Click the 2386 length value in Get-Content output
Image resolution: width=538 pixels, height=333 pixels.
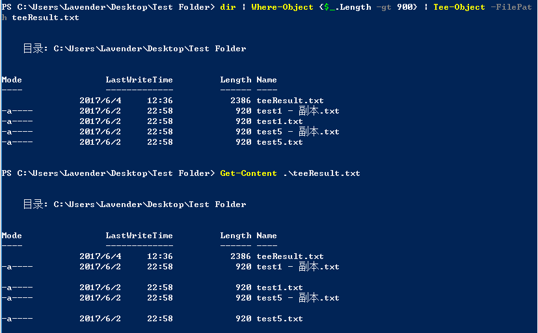coord(241,256)
